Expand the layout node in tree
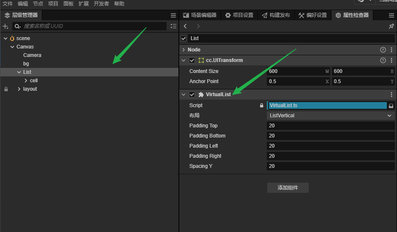Image resolution: width=397 pixels, height=232 pixels. coord(19,89)
